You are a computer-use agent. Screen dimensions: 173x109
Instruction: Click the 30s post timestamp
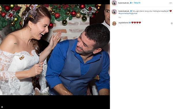click(120, 18)
